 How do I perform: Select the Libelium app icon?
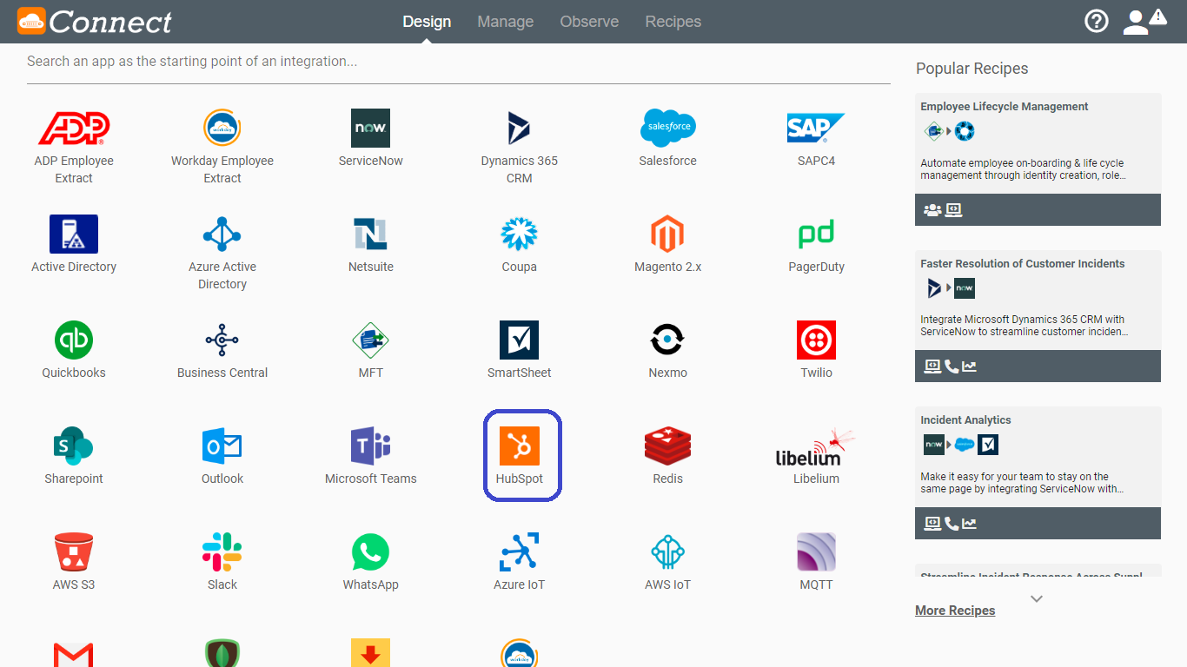tap(816, 448)
